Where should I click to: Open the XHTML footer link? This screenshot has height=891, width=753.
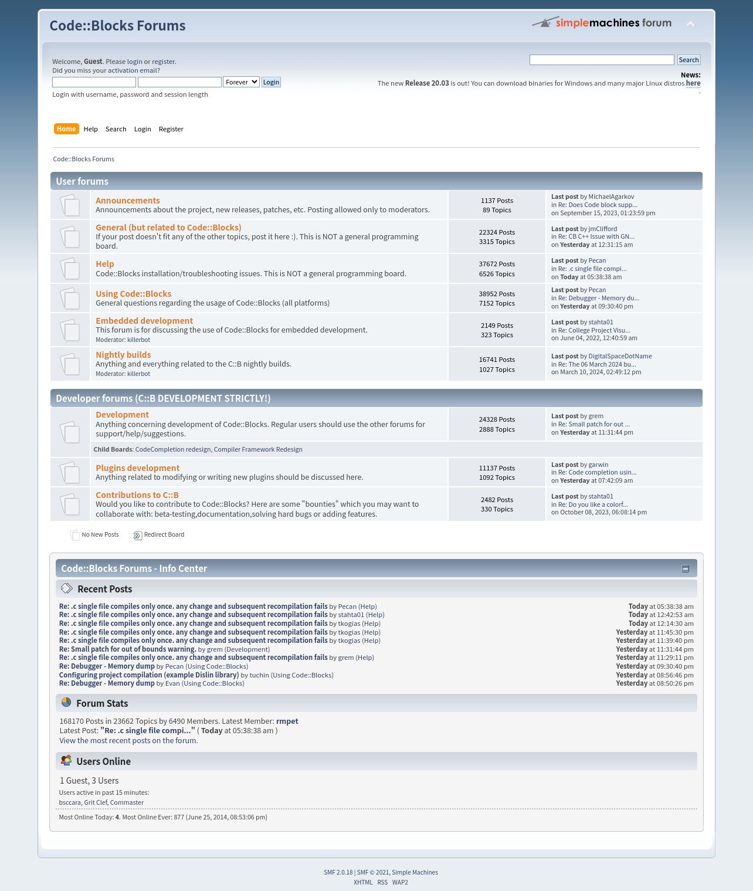point(363,882)
